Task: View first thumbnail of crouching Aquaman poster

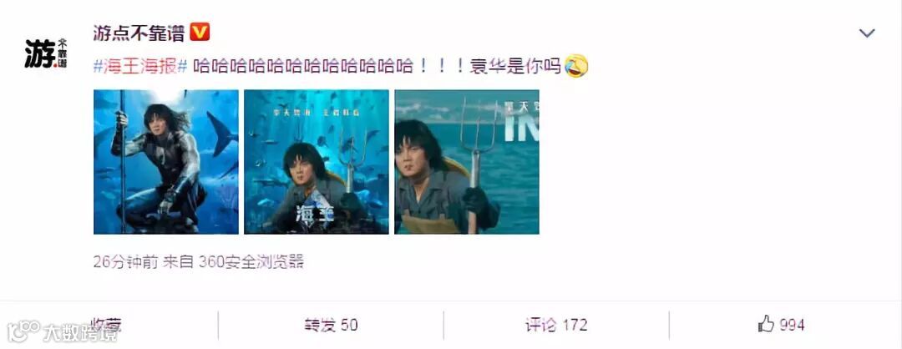Action: 166,162
